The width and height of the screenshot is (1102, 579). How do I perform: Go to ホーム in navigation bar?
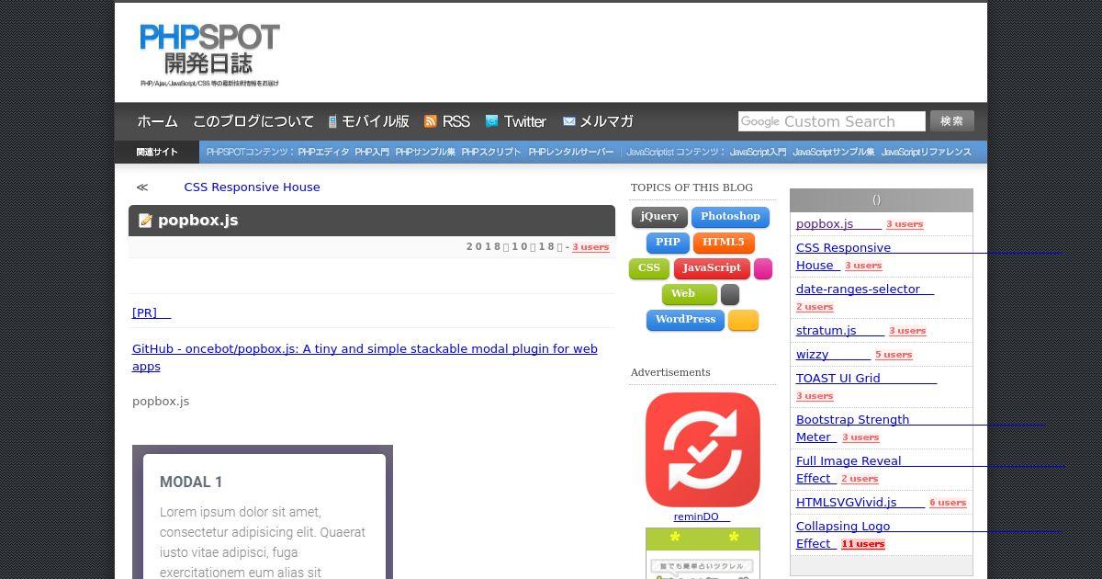157,121
